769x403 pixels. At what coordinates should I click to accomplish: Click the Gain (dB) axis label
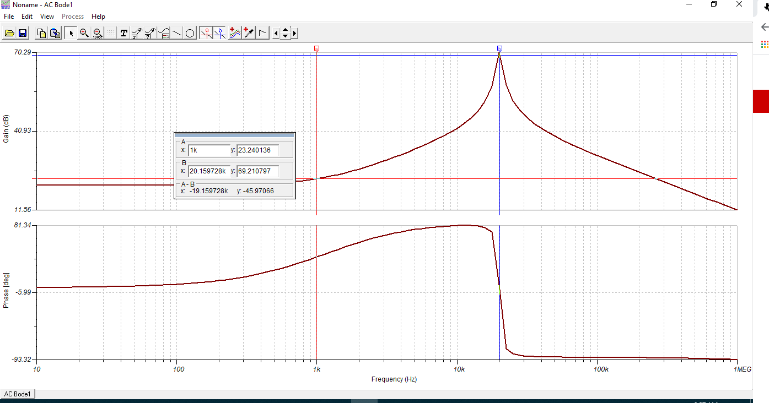(7, 129)
